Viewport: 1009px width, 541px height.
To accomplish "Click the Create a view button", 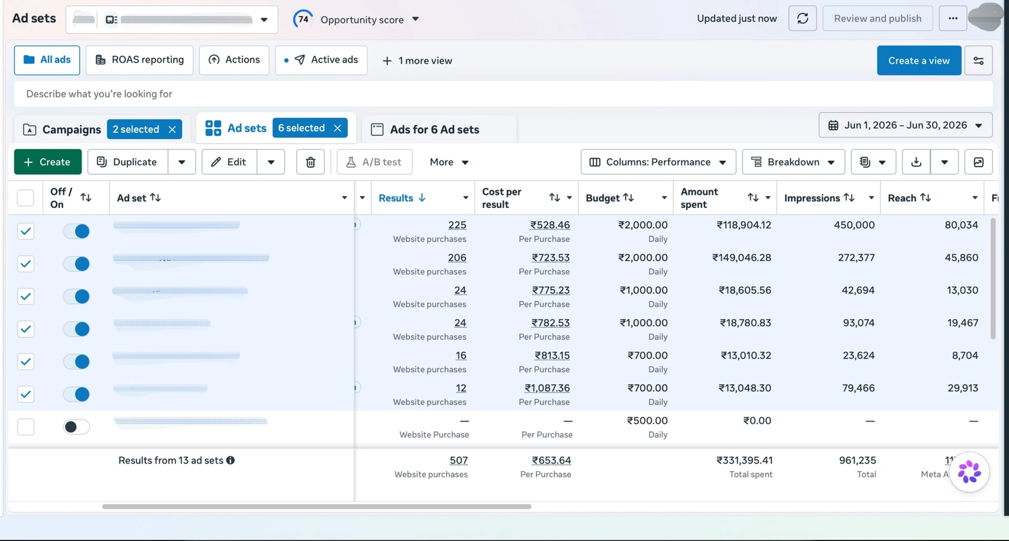I will click(919, 61).
